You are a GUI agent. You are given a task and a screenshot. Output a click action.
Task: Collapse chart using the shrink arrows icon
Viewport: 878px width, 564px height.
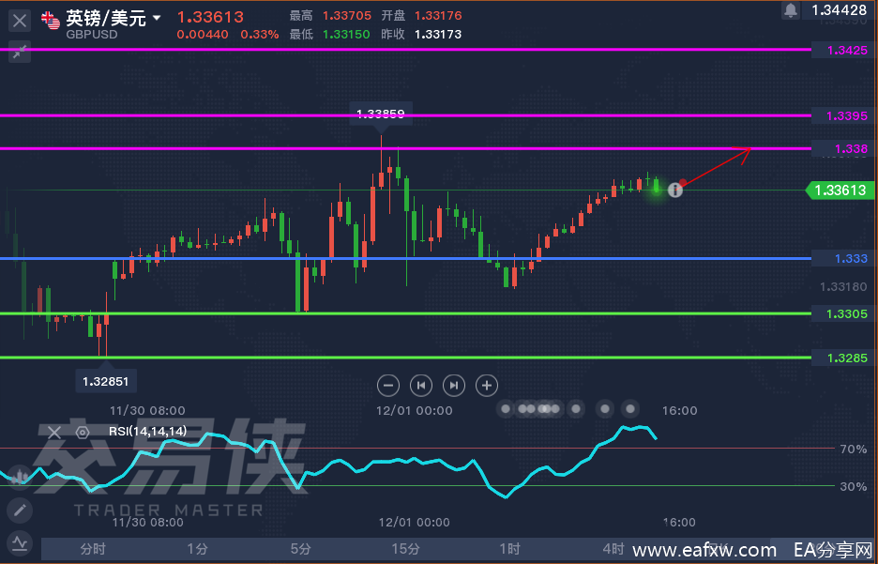click(x=20, y=53)
